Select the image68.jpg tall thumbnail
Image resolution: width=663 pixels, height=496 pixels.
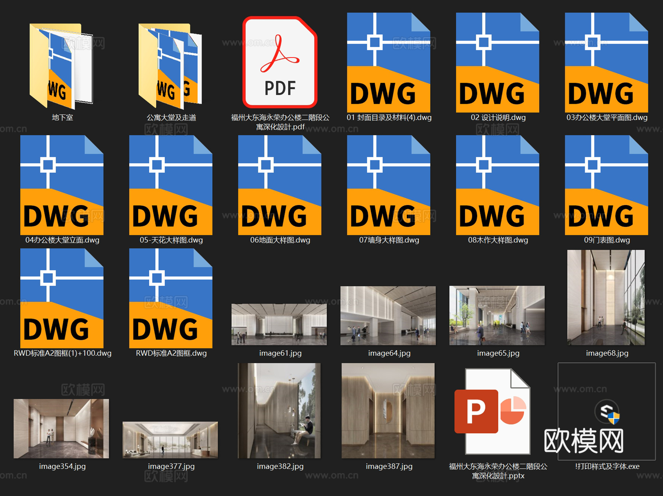[x=606, y=298]
